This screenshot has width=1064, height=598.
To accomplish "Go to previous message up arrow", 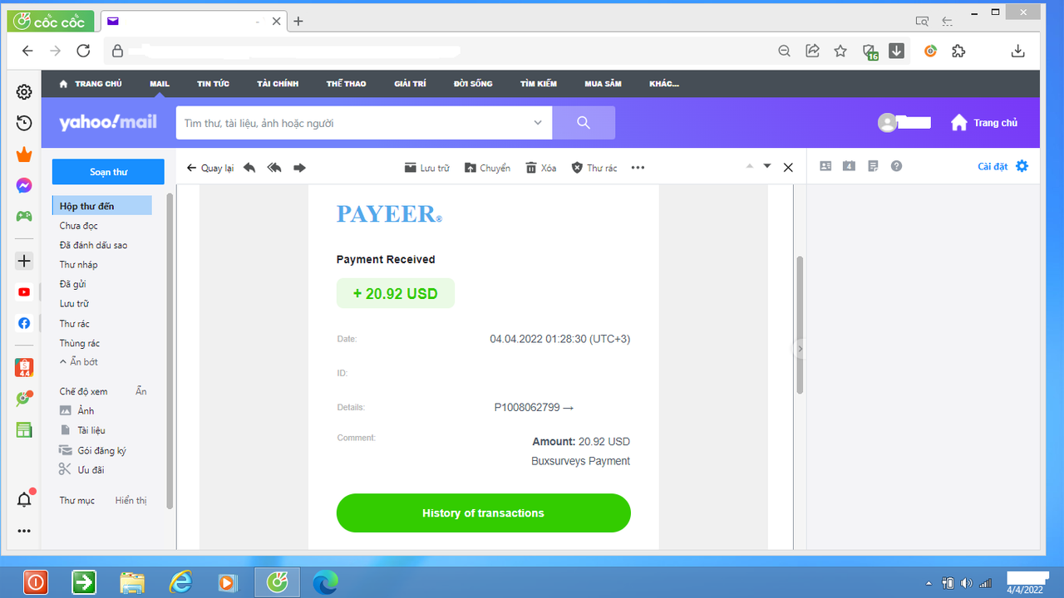I will 749,166.
